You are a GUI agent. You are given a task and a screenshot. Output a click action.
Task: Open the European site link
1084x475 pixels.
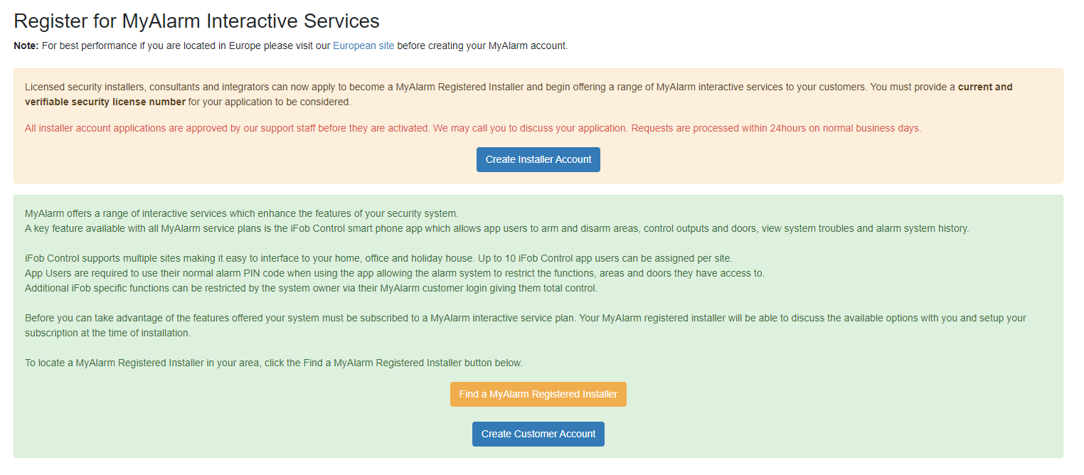[x=363, y=46]
